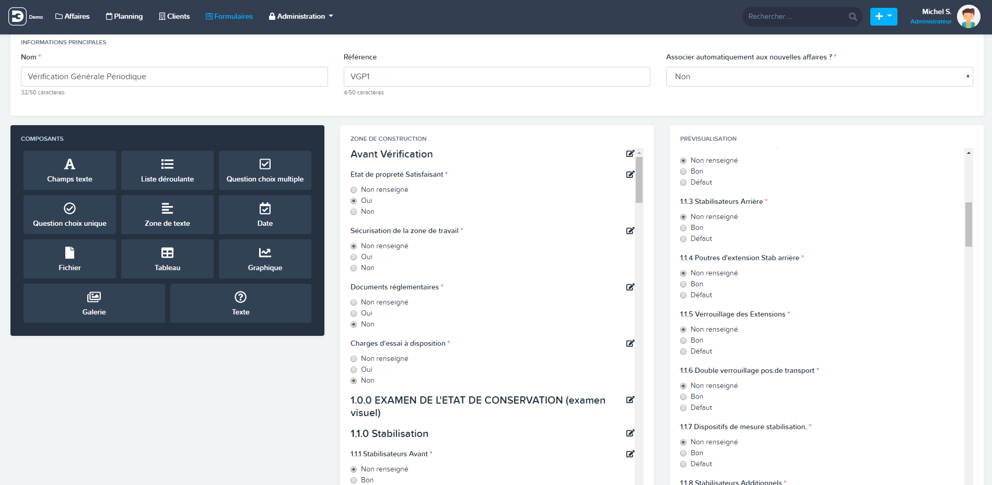Edit the Avant Vérification heading

click(630, 153)
